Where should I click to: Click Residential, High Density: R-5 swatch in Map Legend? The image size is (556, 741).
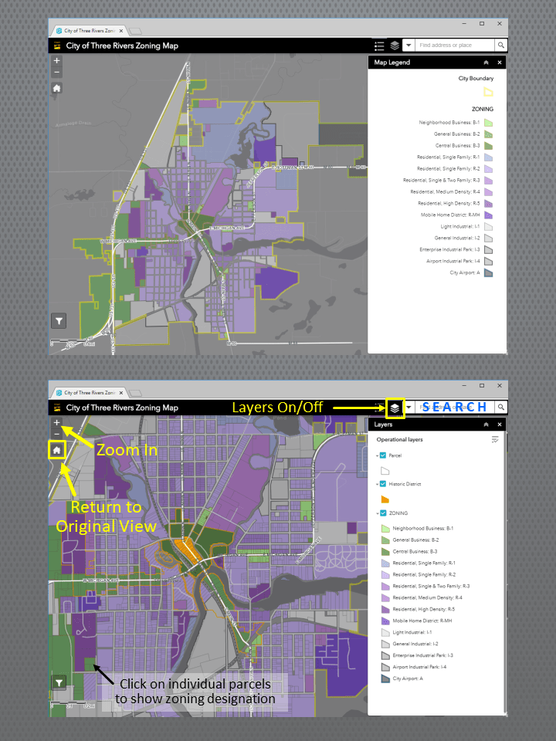click(x=488, y=204)
